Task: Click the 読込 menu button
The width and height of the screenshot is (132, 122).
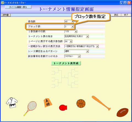Action: 116,15
